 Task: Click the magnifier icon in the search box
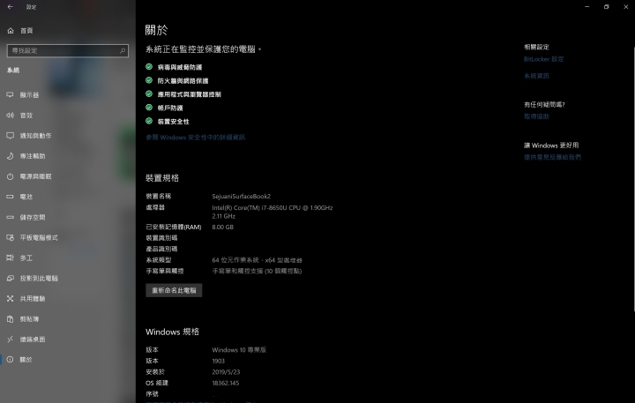coord(123,50)
